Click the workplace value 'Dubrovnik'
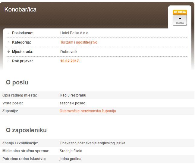Viewport: 195px width, 164px height. [69, 52]
